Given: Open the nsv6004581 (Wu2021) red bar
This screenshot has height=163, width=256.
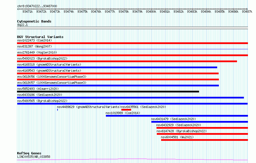Looking at the screenshot, I should coord(205,140).
